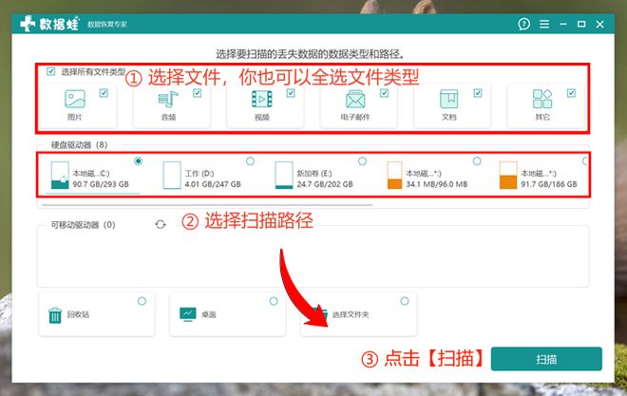Select the 视频 video type icon
627x396 pixels.
(x=262, y=99)
